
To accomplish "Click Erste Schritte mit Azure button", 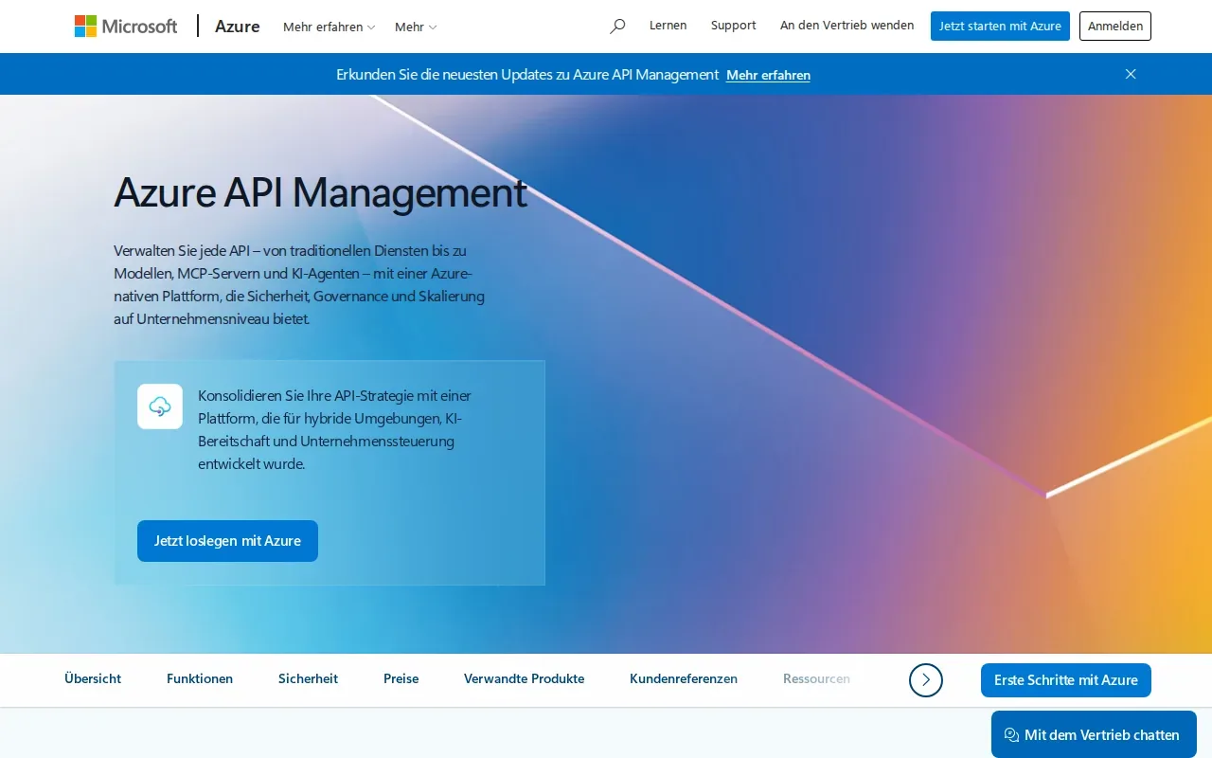I will click(1066, 680).
